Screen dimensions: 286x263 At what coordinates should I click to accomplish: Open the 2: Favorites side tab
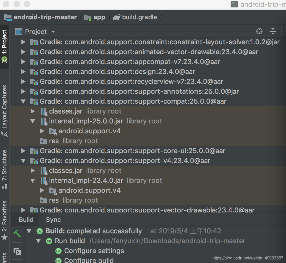click(x=4, y=220)
